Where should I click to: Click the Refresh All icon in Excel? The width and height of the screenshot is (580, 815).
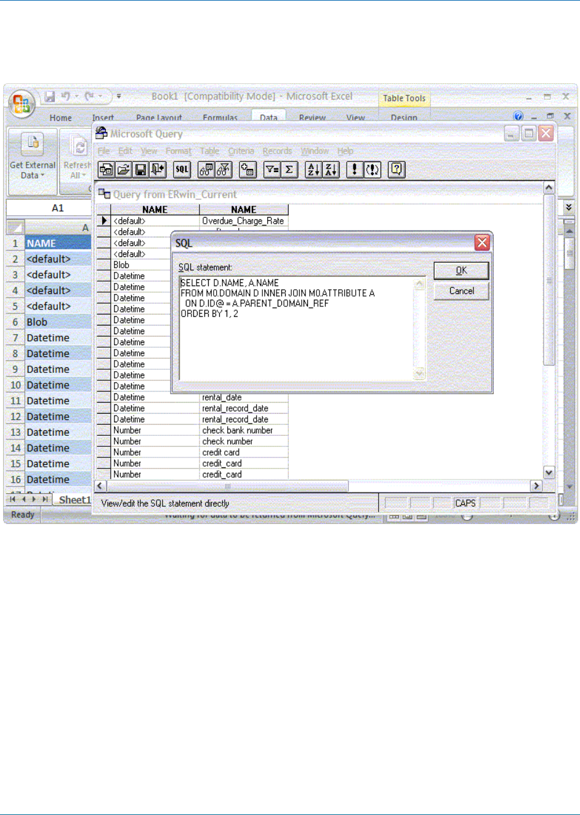click(x=79, y=147)
